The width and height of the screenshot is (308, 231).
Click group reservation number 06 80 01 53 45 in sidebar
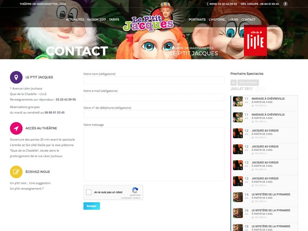click(x=55, y=112)
